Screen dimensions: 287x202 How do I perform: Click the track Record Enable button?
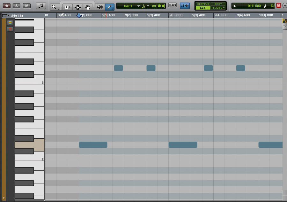[x=7, y=6]
